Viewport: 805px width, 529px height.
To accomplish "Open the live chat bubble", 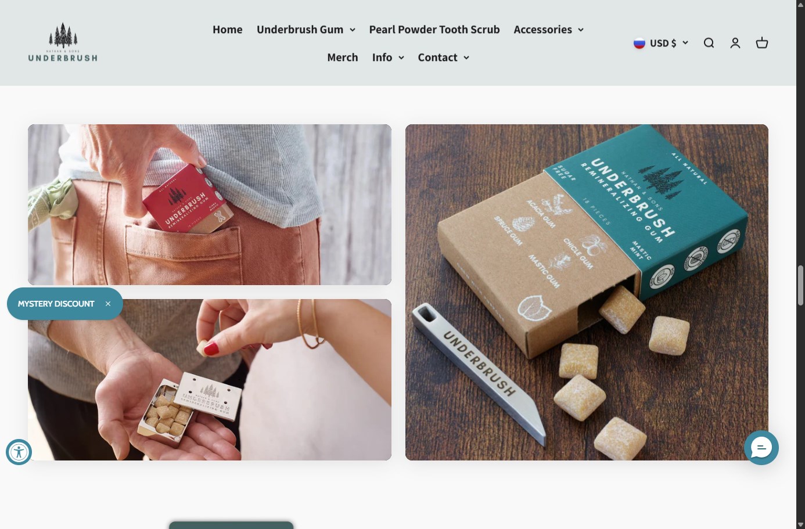I will point(761,447).
